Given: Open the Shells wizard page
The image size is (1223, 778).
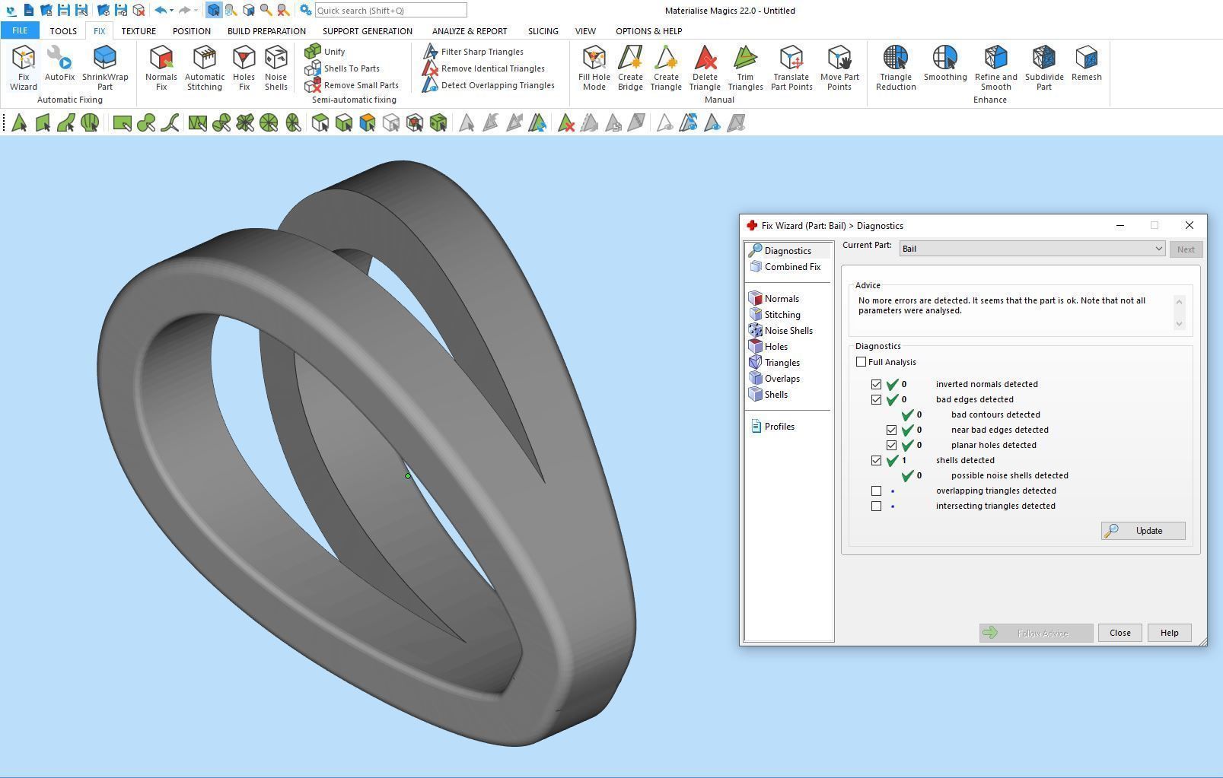Looking at the screenshot, I should point(769,395).
